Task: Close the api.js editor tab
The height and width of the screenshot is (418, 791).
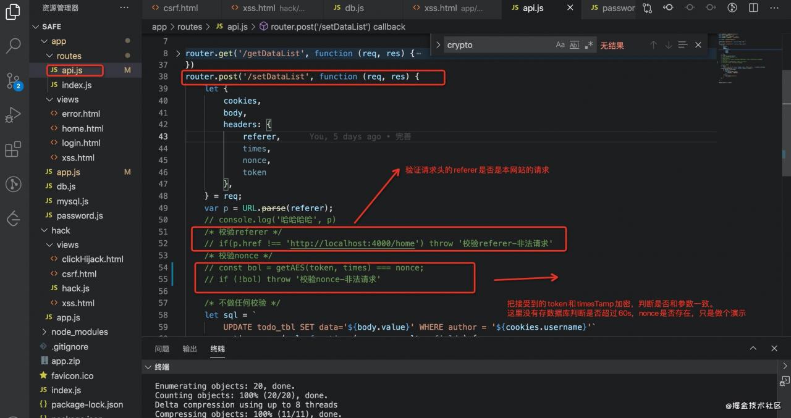Action: pyautogui.click(x=570, y=8)
